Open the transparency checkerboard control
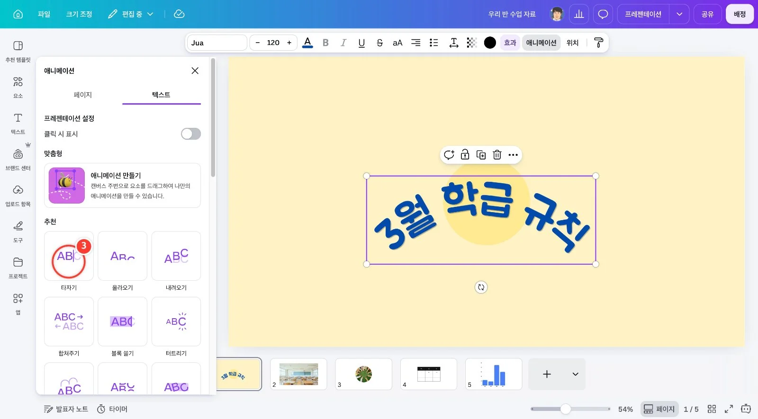Screen dimensions: 758x419 click(471, 43)
